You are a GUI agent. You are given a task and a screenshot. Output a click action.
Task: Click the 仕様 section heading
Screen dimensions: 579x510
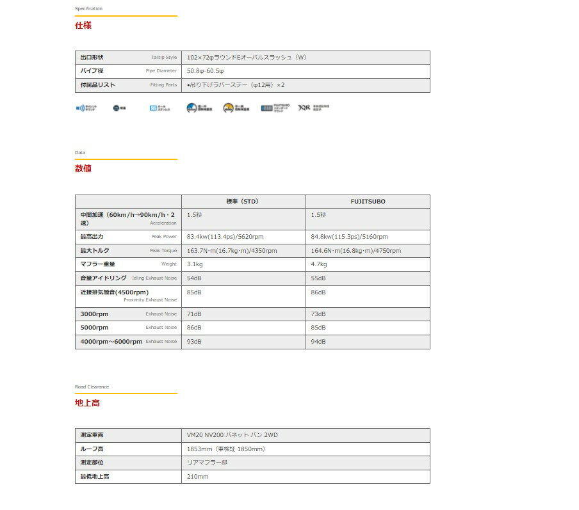pyautogui.click(x=83, y=26)
